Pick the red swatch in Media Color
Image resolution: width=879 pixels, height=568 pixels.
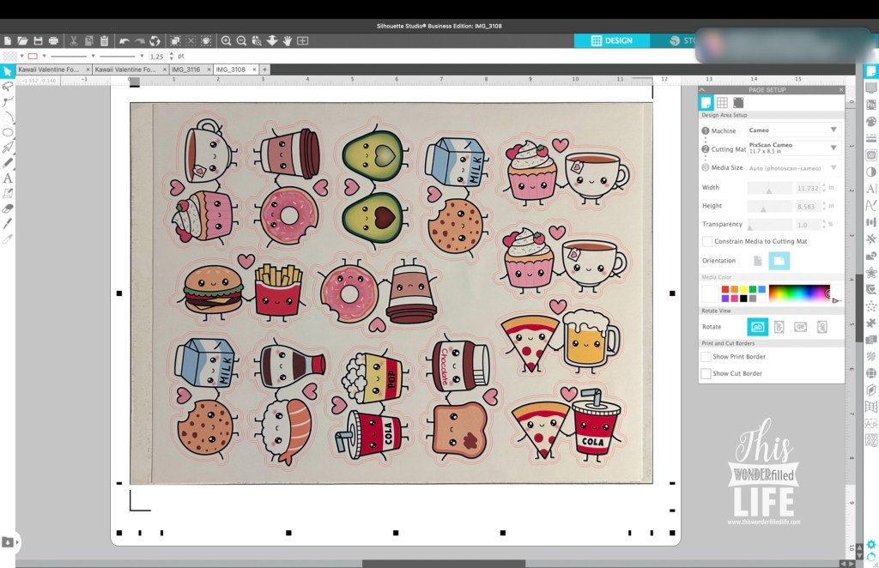[x=726, y=290]
